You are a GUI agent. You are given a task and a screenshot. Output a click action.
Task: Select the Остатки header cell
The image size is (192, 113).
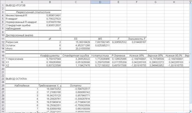pyautogui.click(x=76, y=86)
